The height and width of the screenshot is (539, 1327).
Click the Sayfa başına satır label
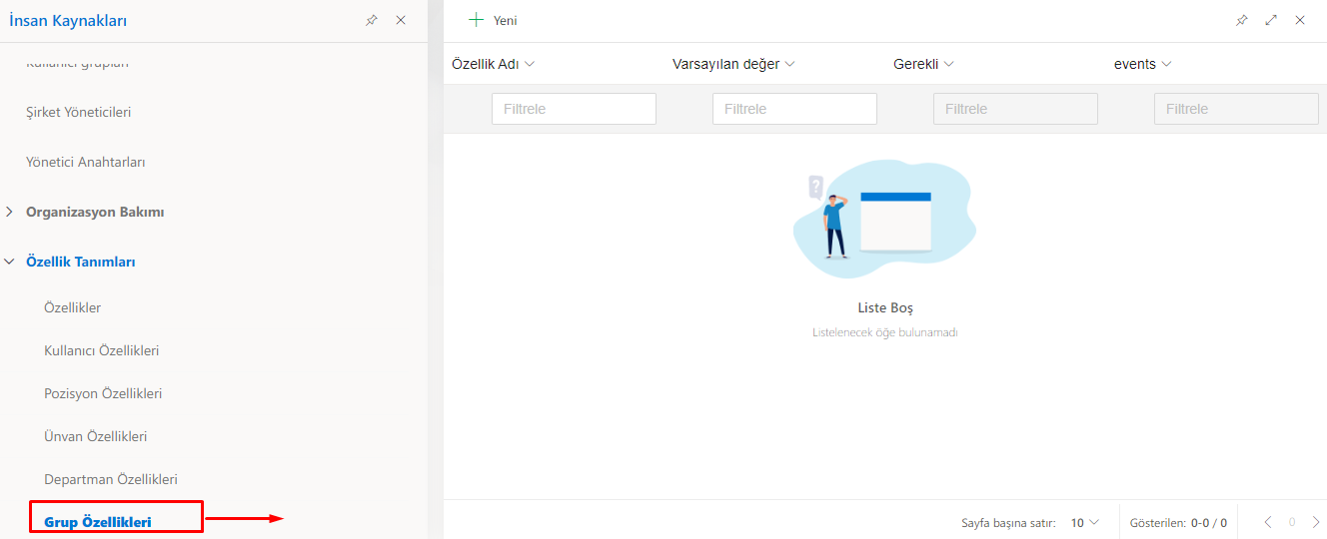[1008, 522]
